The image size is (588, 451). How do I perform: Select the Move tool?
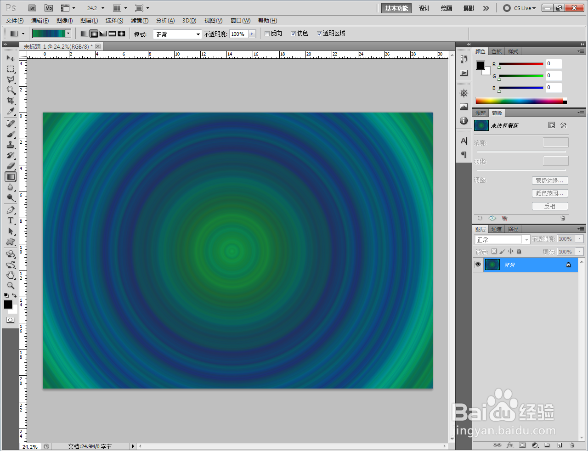pyautogui.click(x=11, y=58)
